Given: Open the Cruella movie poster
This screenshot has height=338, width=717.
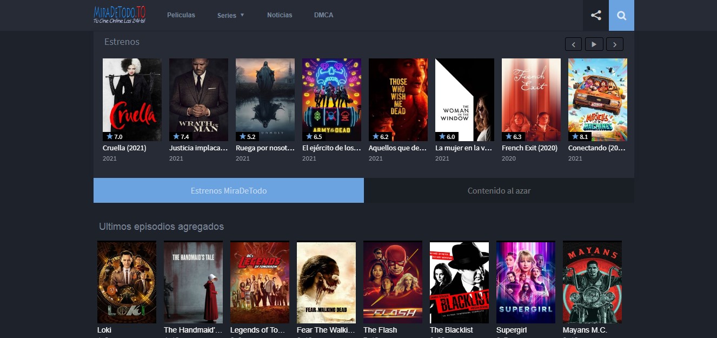Looking at the screenshot, I should pos(132,100).
